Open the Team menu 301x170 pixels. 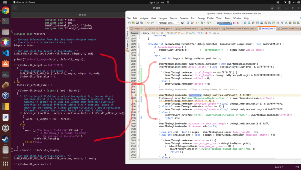(219, 18)
